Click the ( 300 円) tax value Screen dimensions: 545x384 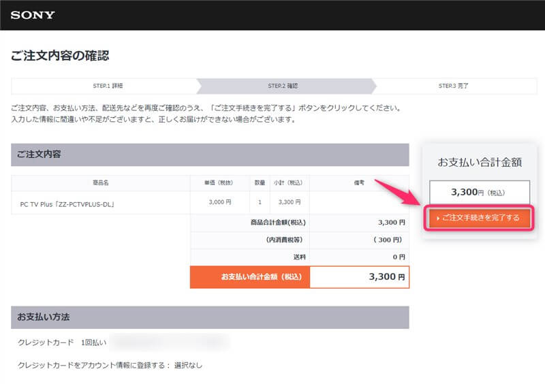click(388, 240)
